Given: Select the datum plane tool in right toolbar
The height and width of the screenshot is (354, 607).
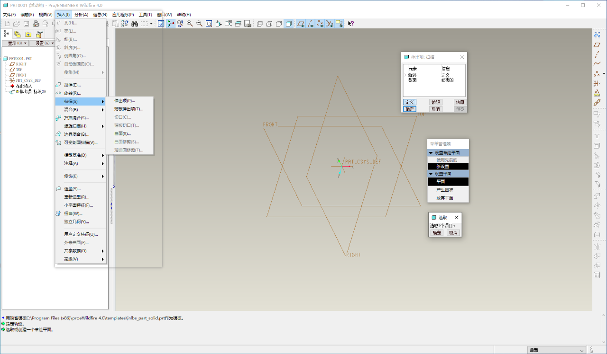Looking at the screenshot, I should click(597, 45).
